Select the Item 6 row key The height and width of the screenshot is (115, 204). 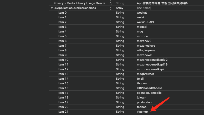click(x=62, y=41)
